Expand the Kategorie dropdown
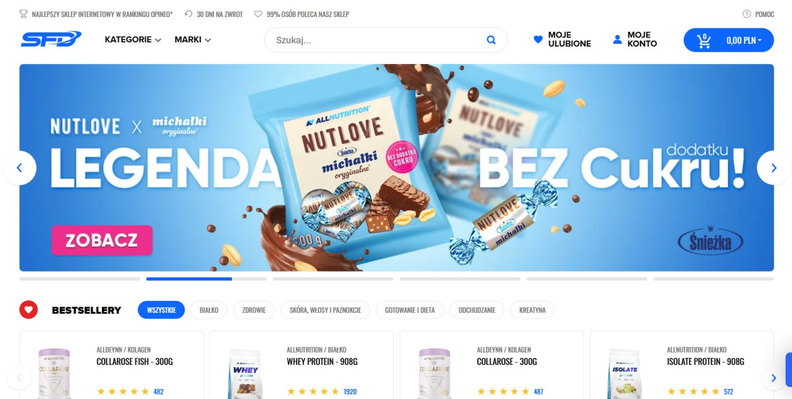Image resolution: width=792 pixels, height=399 pixels. [133, 39]
